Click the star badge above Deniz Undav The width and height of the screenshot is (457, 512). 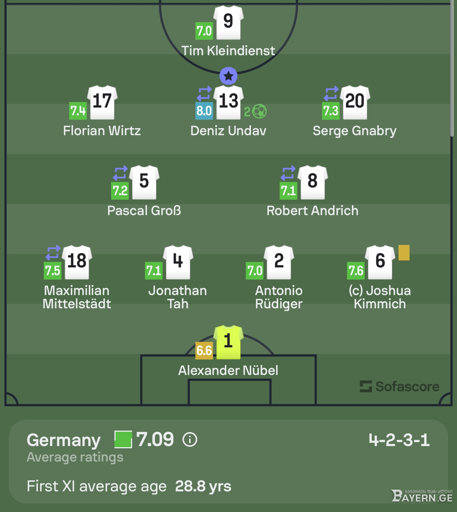coord(229,76)
